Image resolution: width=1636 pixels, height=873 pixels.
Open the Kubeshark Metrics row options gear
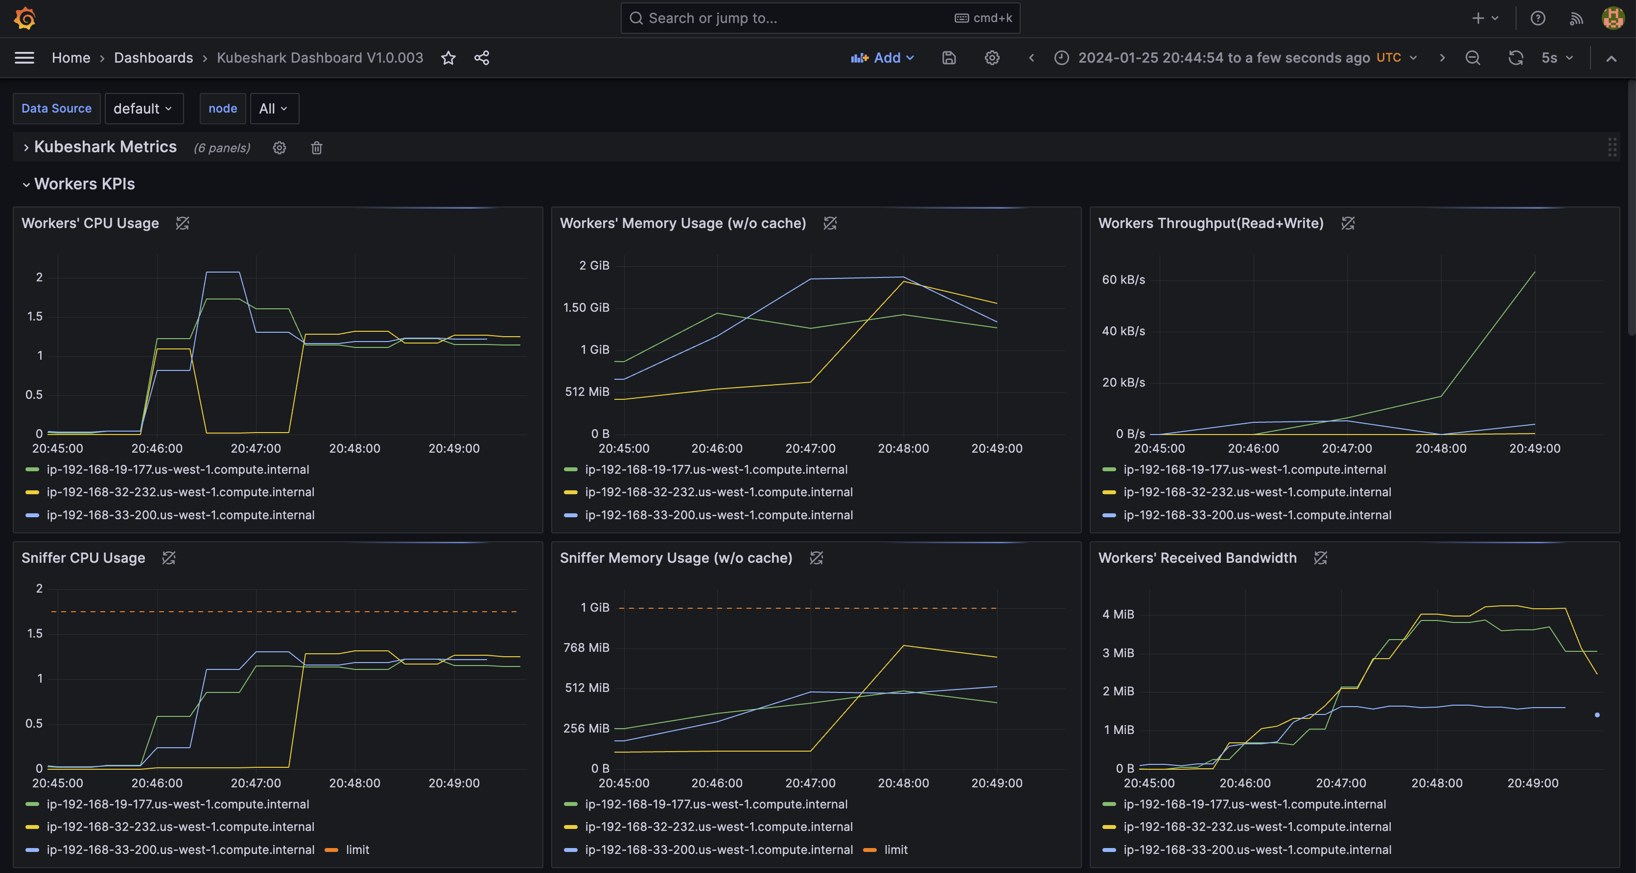pos(280,148)
